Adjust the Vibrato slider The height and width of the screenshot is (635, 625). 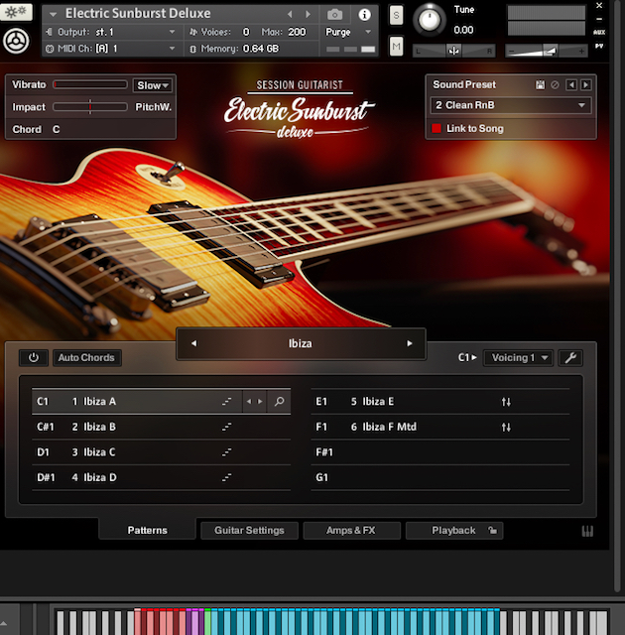click(x=90, y=84)
